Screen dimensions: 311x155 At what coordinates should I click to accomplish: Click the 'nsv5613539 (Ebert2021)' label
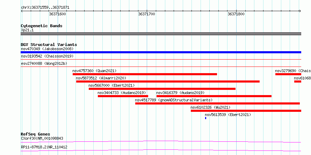(228, 115)
